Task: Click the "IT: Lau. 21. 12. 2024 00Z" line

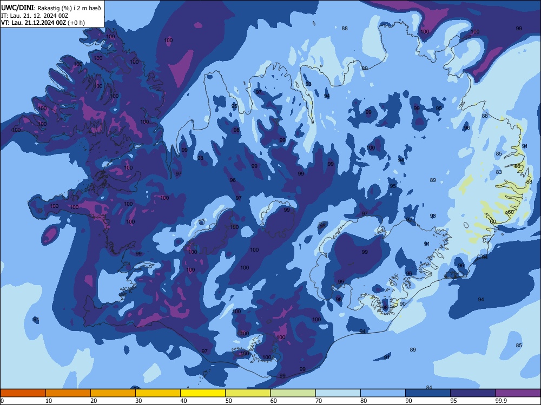Action: tap(35, 16)
